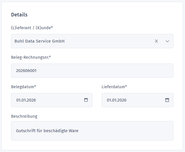Click the Belegdatum date value 01.01.2026
This screenshot has width=185, height=152.
coord(26,100)
